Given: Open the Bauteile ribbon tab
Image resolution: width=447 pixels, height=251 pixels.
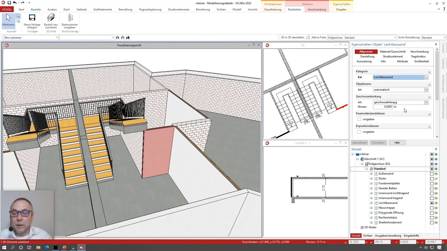Looking at the screenshot, I should click(x=36, y=9).
